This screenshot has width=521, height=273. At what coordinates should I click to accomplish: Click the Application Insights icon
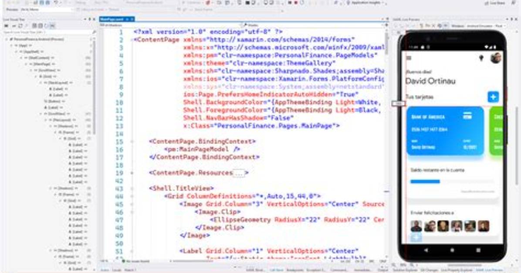348,3
